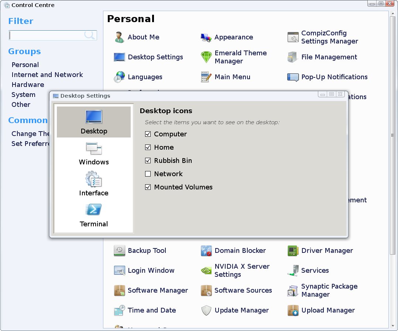Uncheck the Home desktop icon checkbox
Viewport: 398px width, 331px height.
pyautogui.click(x=148, y=147)
